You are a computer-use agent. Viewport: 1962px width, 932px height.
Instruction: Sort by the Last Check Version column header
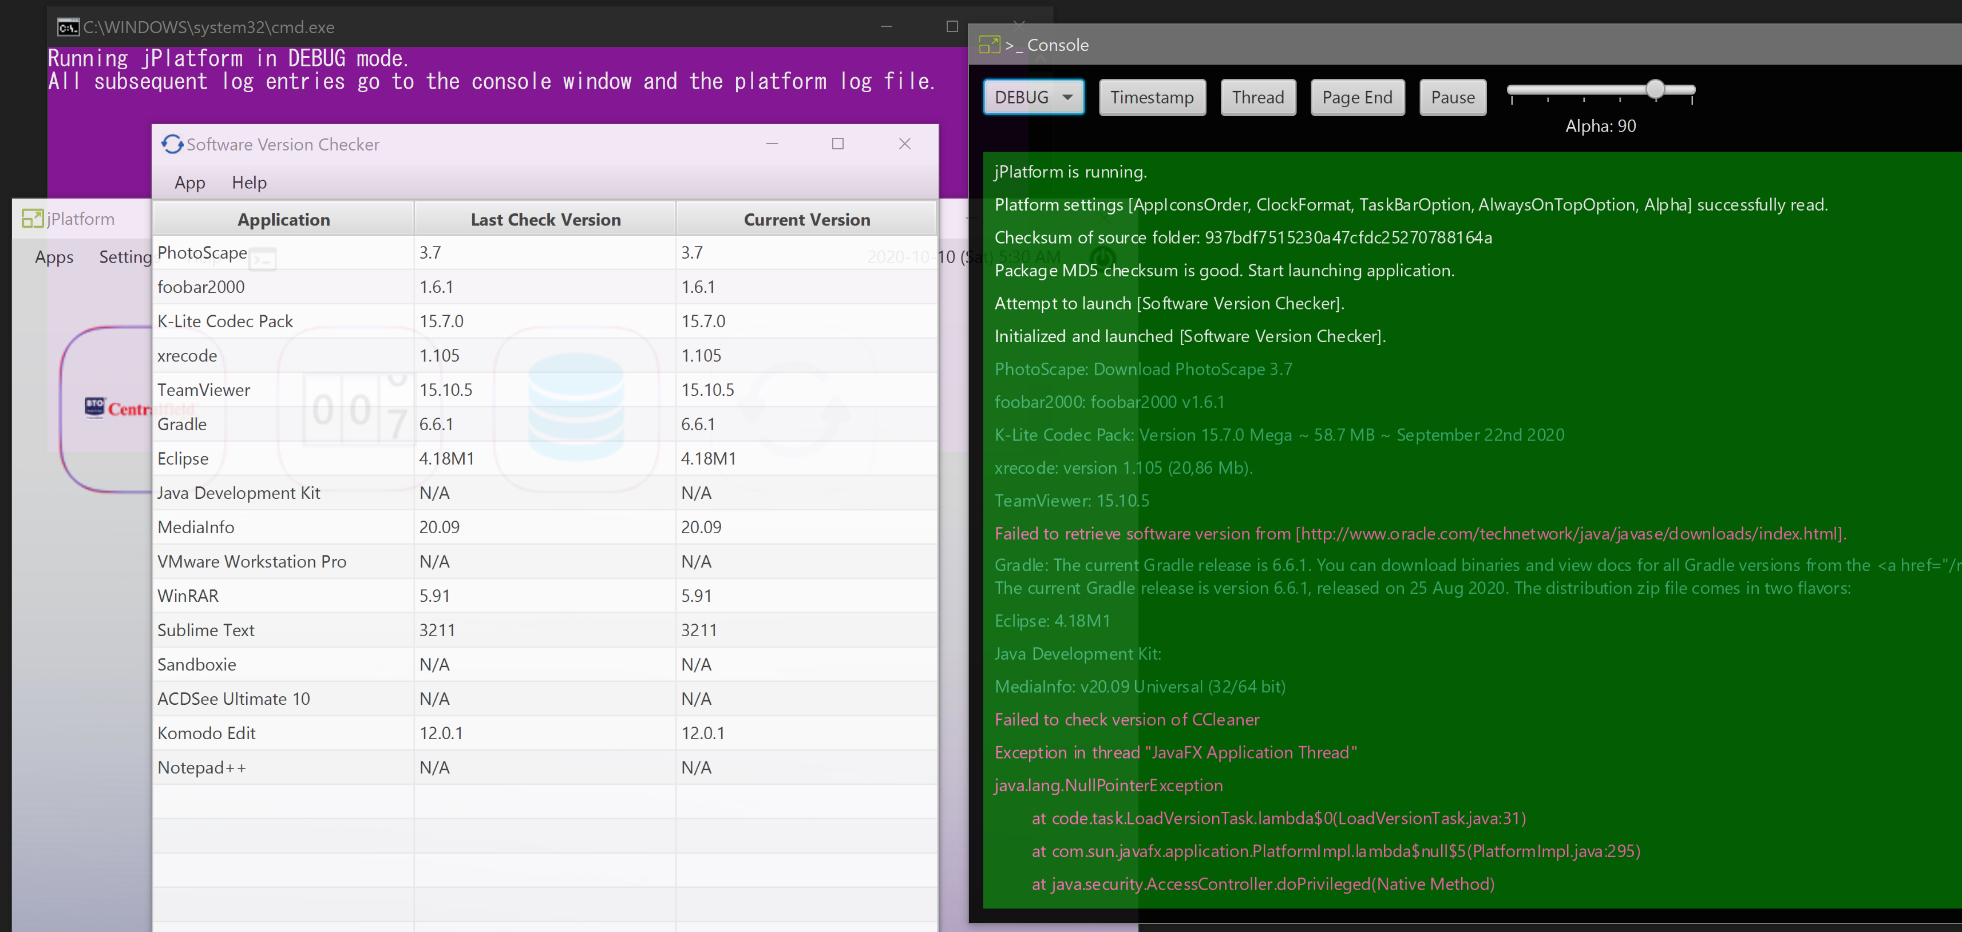tap(545, 219)
